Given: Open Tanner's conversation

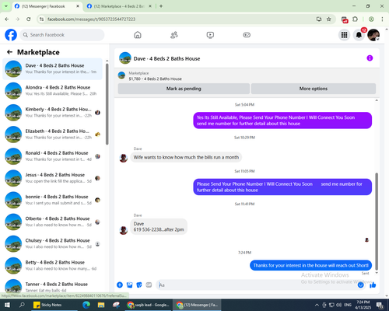Looking at the screenshot, I should tap(52, 286).
